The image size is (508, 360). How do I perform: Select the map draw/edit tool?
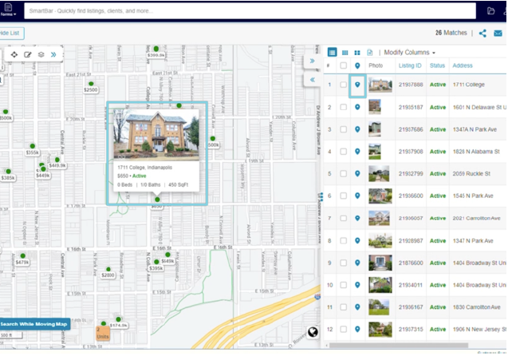coord(28,54)
